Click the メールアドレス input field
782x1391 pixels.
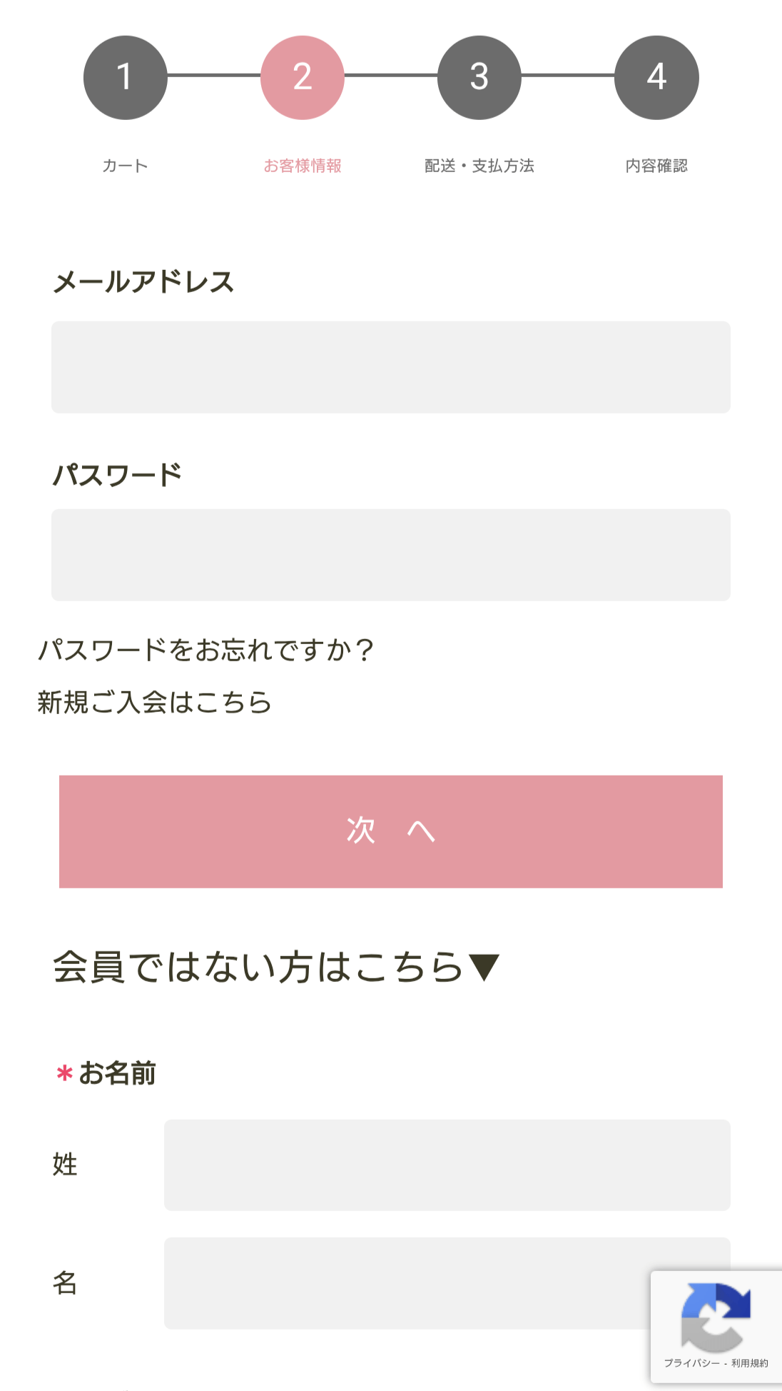click(390, 367)
